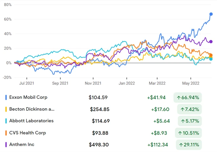Click the 7.42% gain badge
The height and width of the screenshot is (152, 217).
[x=189, y=109]
